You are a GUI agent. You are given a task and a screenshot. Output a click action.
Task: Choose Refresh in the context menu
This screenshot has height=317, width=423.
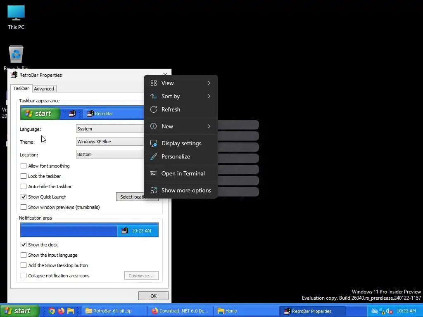[x=181, y=109]
